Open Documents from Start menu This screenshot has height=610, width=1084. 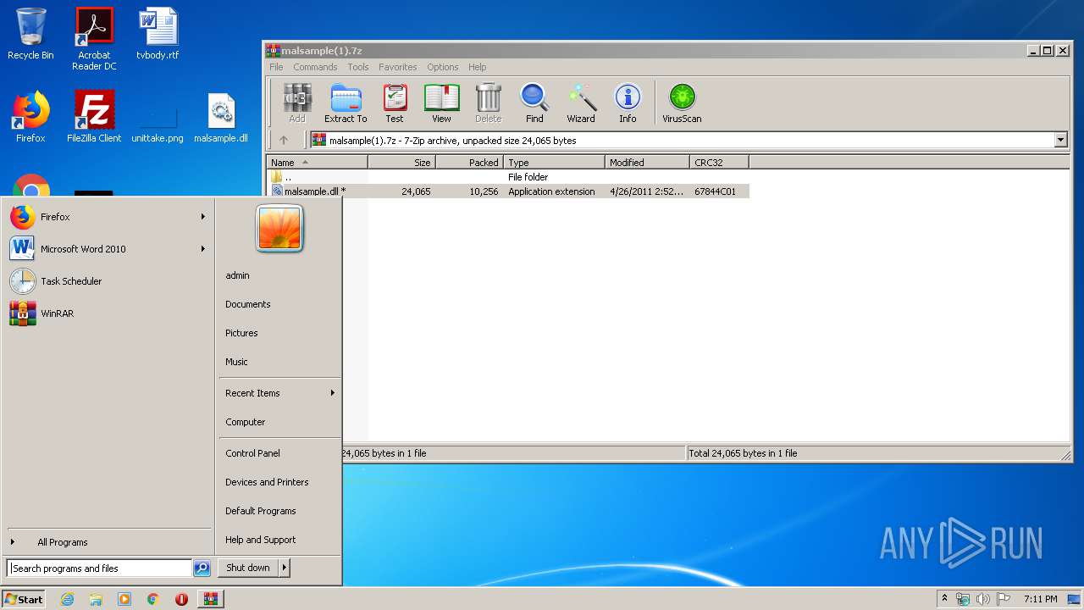(x=247, y=304)
